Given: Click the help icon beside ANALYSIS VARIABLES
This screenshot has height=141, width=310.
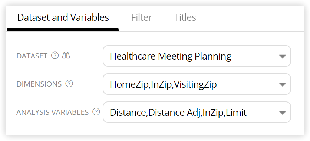Looking at the screenshot, I should click(x=96, y=112).
